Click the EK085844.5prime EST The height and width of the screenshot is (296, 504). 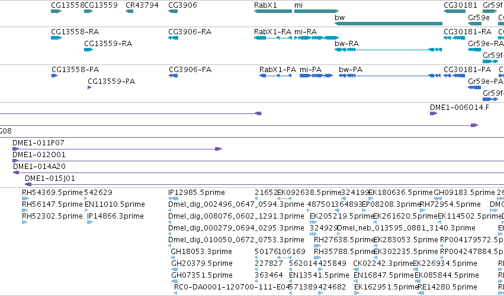pos(417,281)
